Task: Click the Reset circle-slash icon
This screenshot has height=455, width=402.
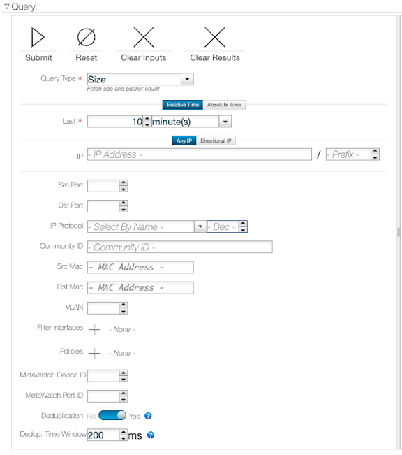Action: pyautogui.click(x=86, y=37)
